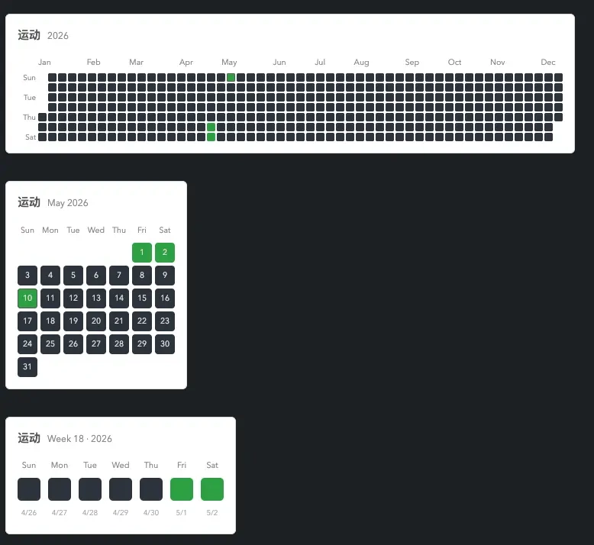Uncheck green day 10 in May 2026
Image resolution: width=594 pixels, height=545 pixels.
click(x=27, y=298)
